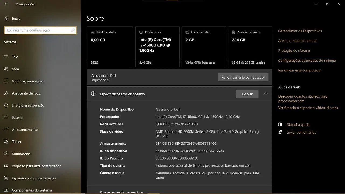
Task: Click the Som speaker icon
Action: (6, 69)
